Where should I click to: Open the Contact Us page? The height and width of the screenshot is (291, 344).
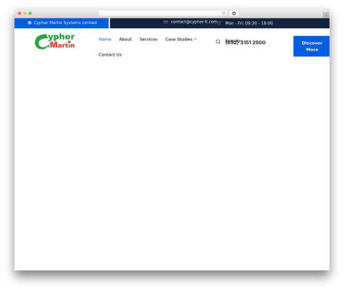(110, 54)
